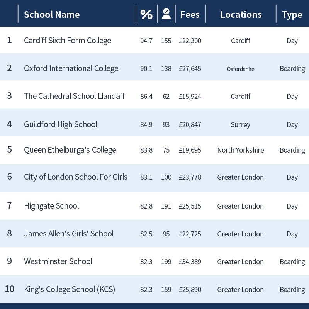Screen dimensions: 309x309
Task: Click North Yorkshire location cell
Action: click(241, 150)
